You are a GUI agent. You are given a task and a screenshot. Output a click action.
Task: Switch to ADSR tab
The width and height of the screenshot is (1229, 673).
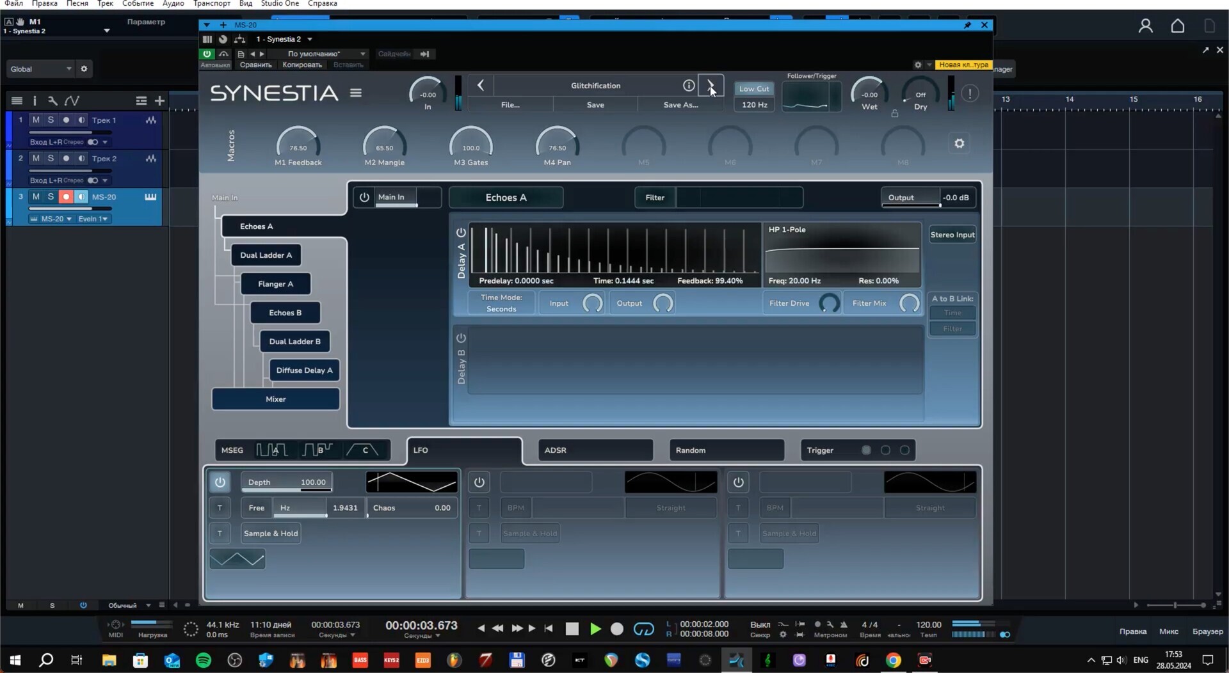pos(595,450)
